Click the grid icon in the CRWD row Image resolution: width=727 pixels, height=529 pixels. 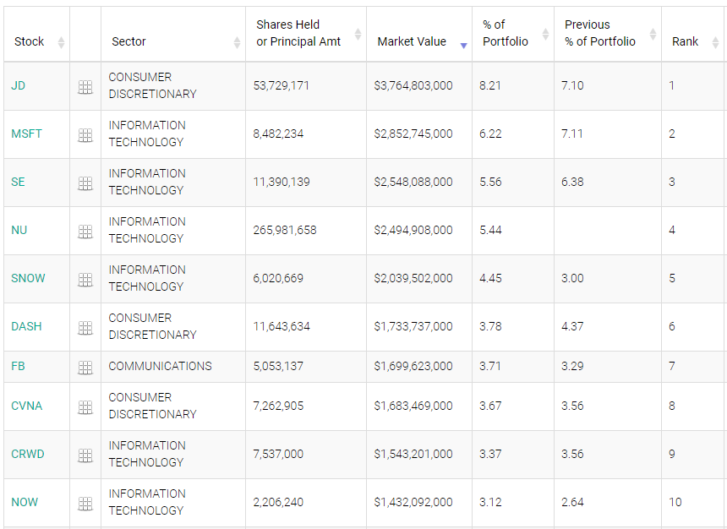85,455
